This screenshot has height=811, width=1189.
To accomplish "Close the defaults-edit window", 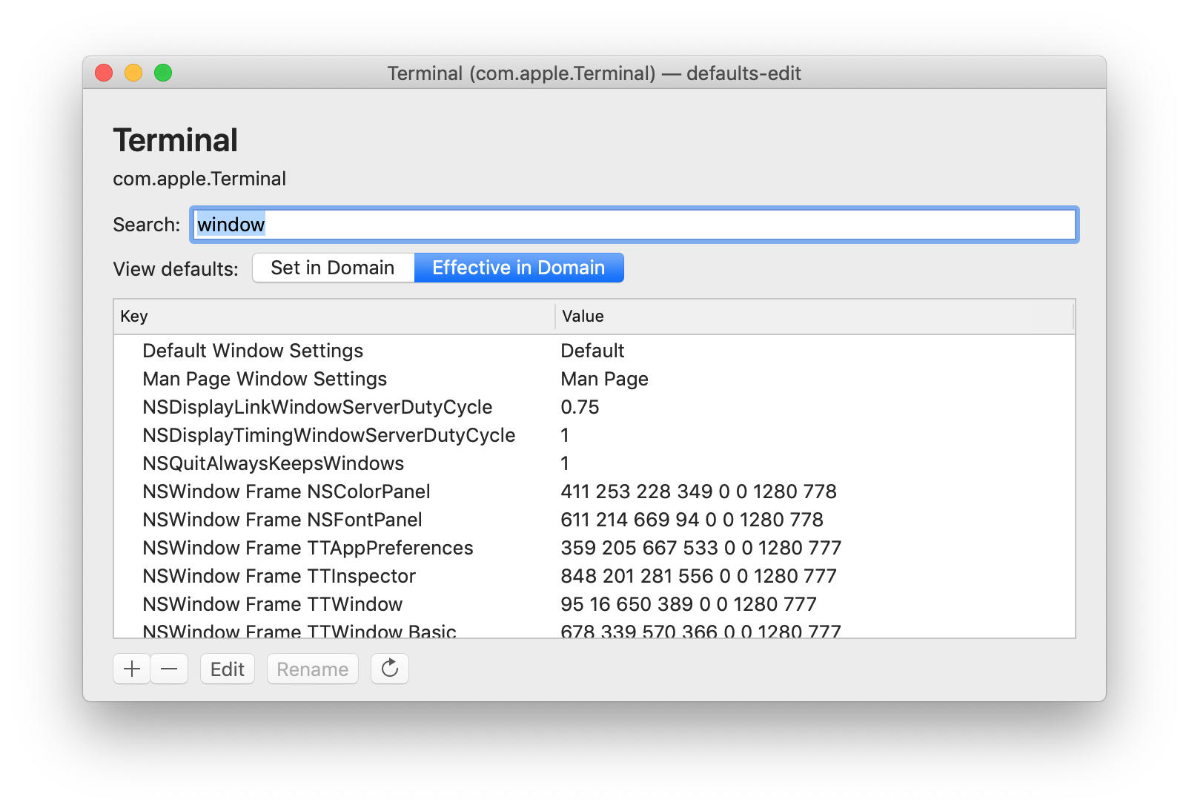I will pos(104,73).
